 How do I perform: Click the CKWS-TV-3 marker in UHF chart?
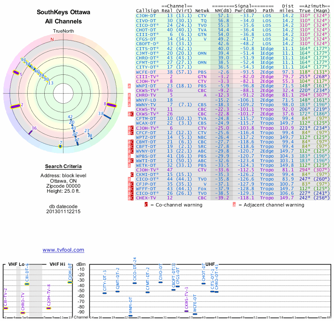[187, 311]
